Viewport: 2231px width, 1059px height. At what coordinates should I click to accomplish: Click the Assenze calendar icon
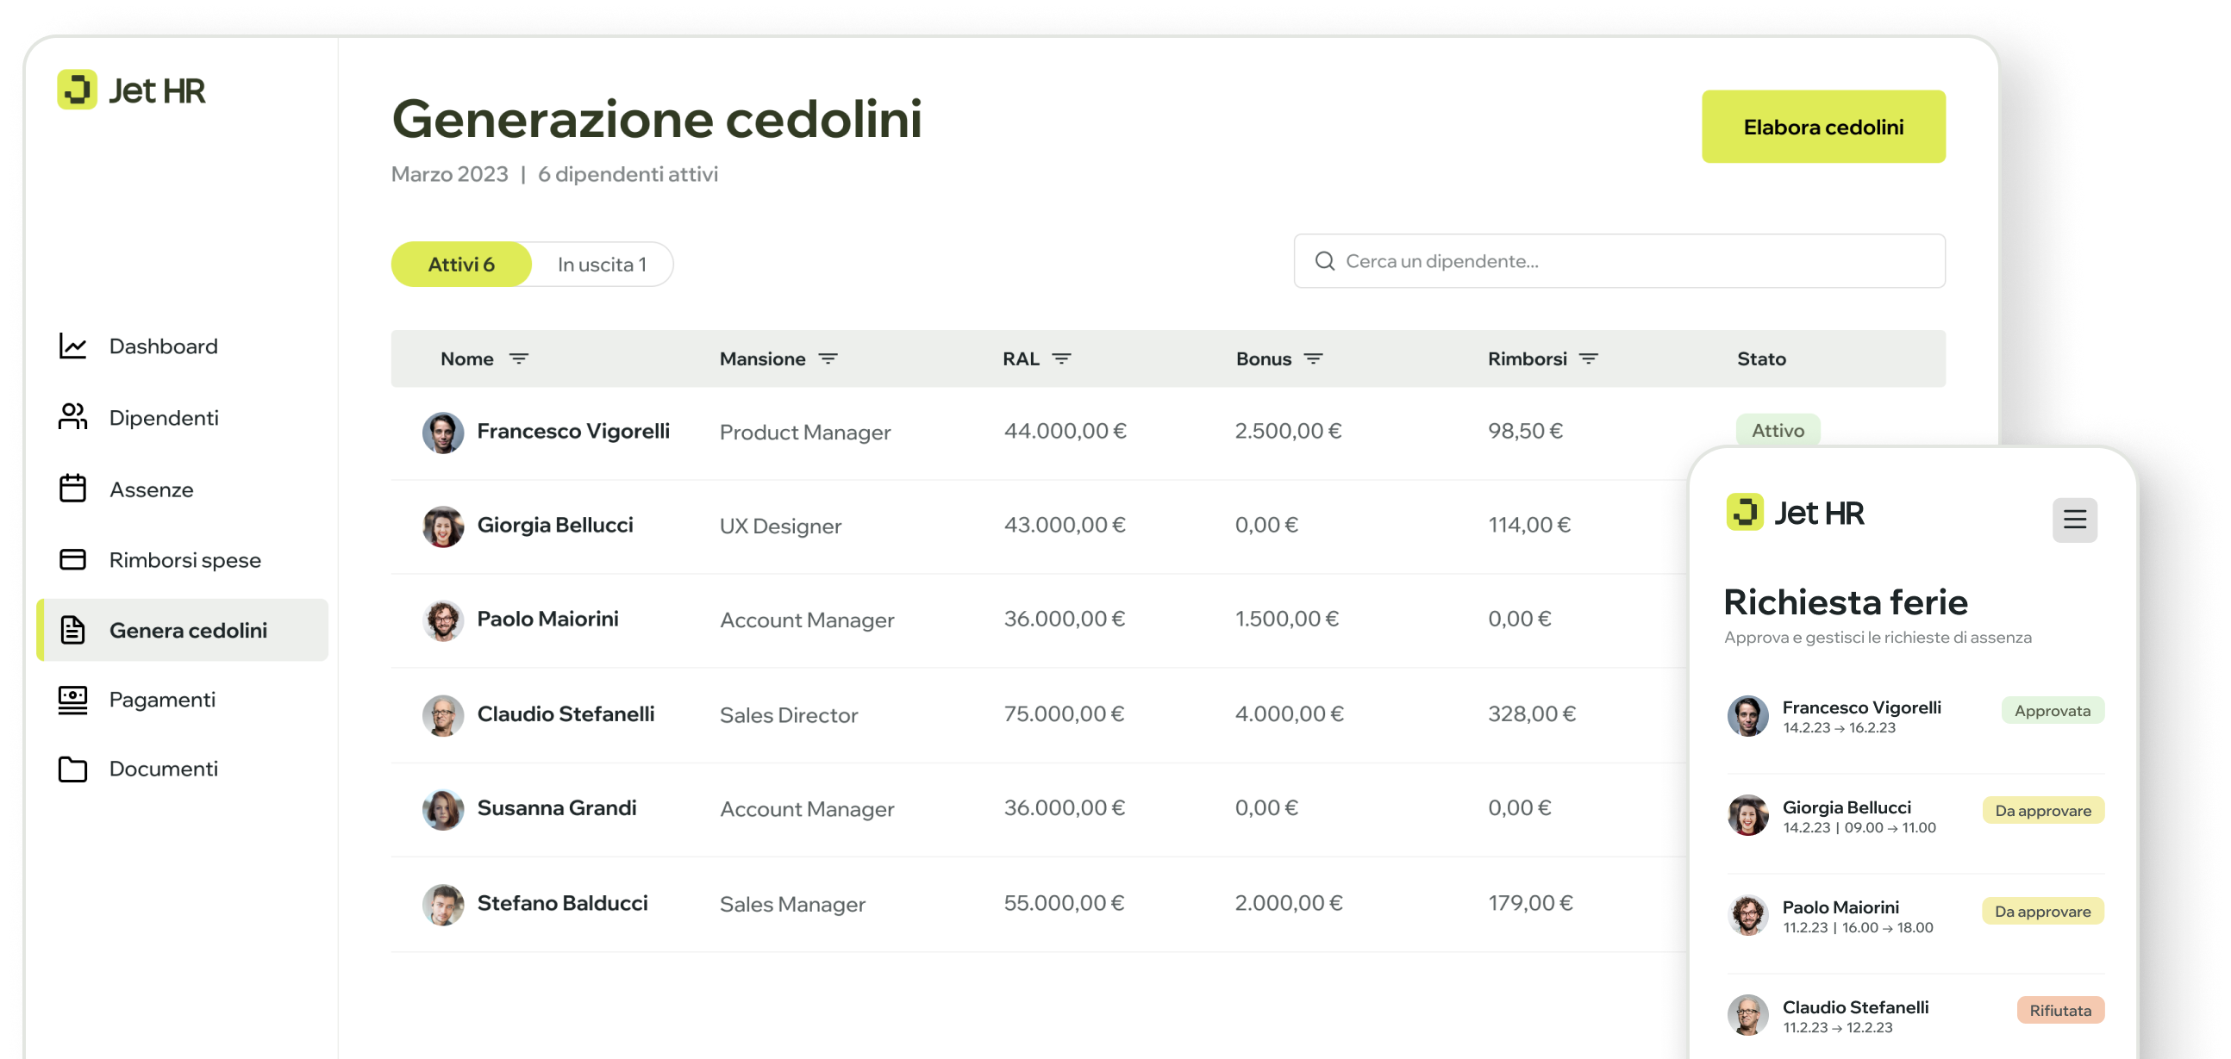click(x=72, y=489)
